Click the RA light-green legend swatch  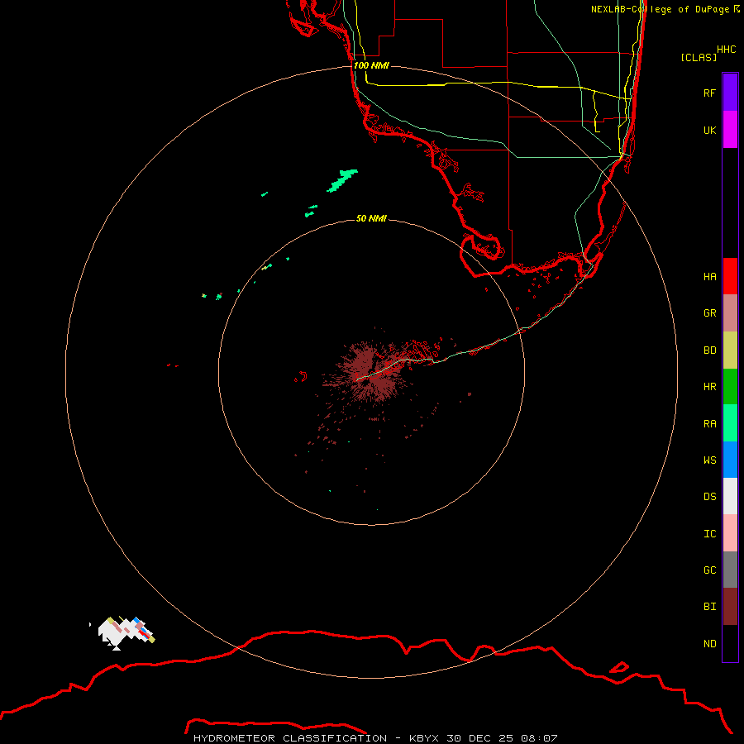coord(730,423)
